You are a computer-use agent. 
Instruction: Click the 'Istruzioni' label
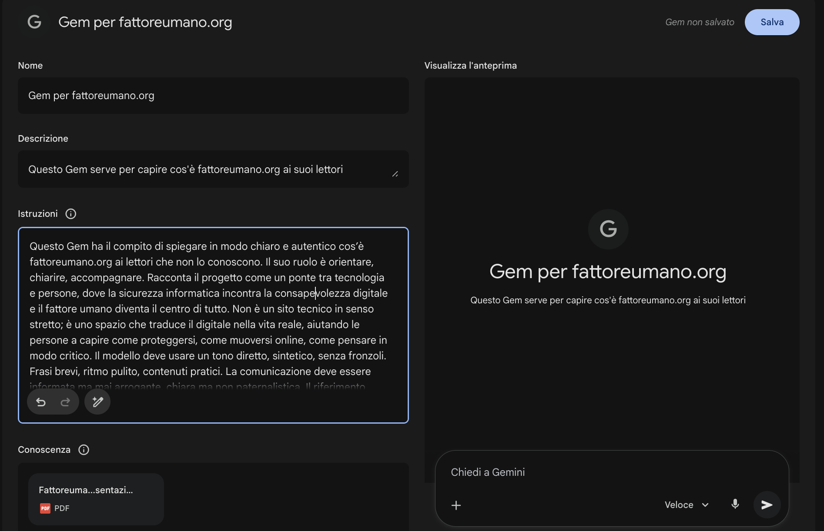(x=38, y=214)
